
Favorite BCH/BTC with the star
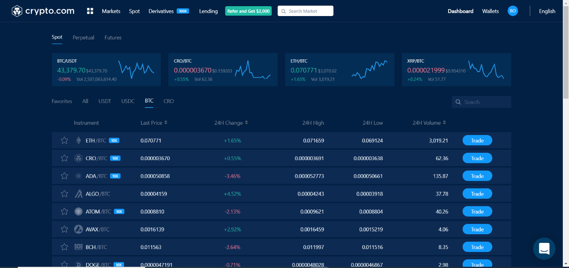(64, 247)
